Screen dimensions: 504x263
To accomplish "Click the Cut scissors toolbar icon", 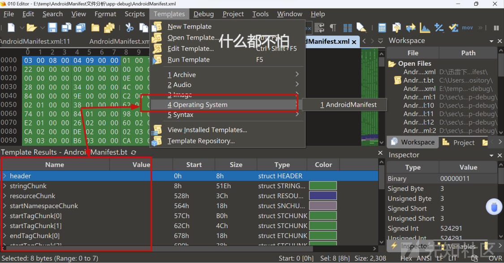I will [x=129, y=28].
